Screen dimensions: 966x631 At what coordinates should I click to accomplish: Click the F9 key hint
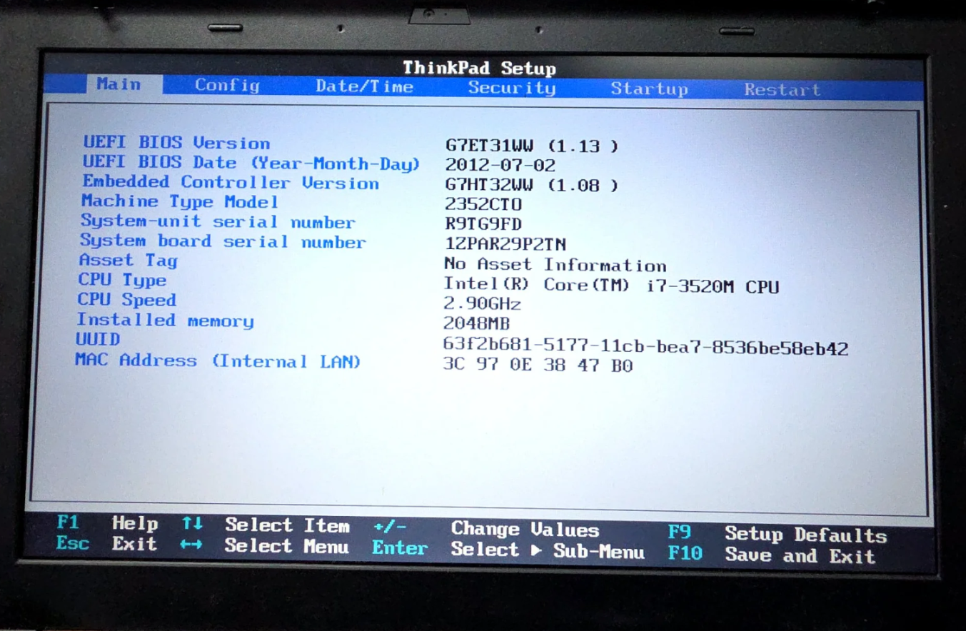click(680, 532)
